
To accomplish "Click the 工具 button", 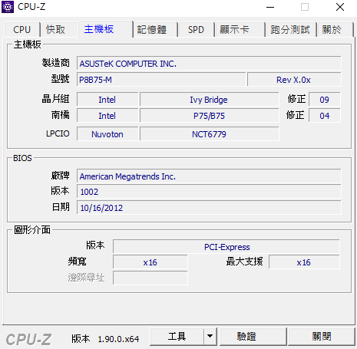I will 177,337.
